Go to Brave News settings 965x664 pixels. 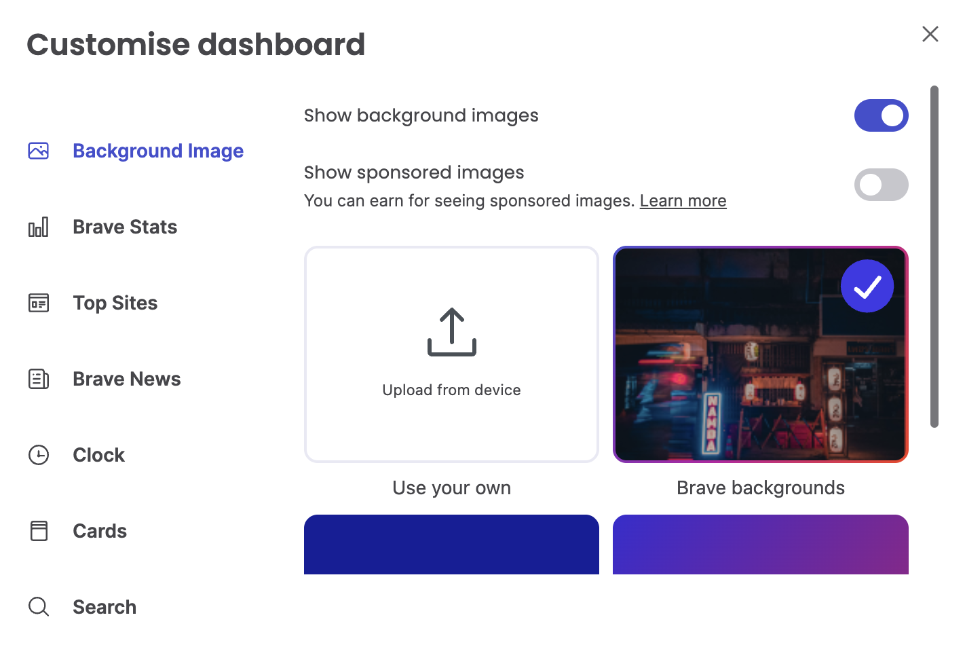pyautogui.click(x=127, y=379)
